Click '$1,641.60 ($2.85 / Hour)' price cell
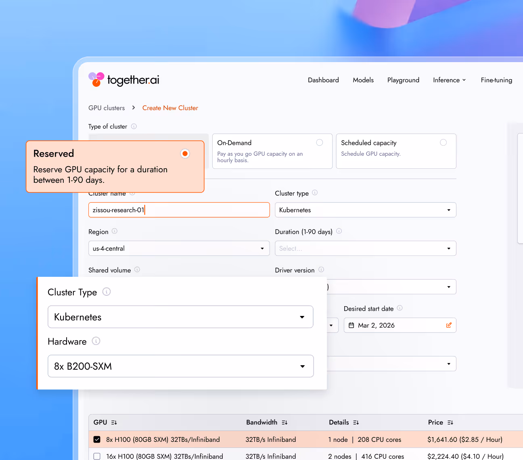 465,439
